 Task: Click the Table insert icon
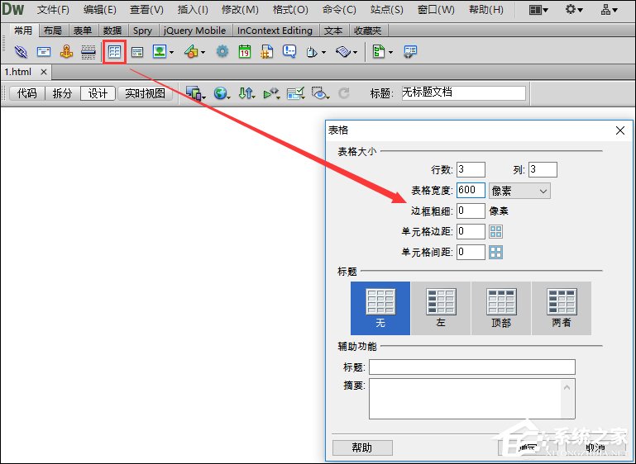(x=114, y=52)
